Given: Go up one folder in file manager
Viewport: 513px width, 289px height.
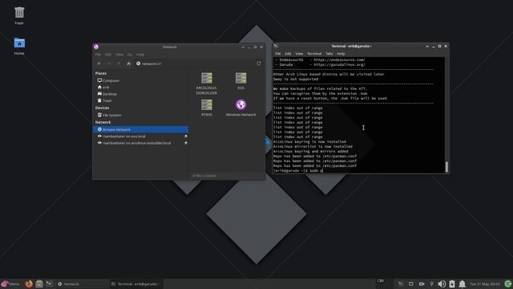Looking at the screenshot, I should (x=119, y=63).
